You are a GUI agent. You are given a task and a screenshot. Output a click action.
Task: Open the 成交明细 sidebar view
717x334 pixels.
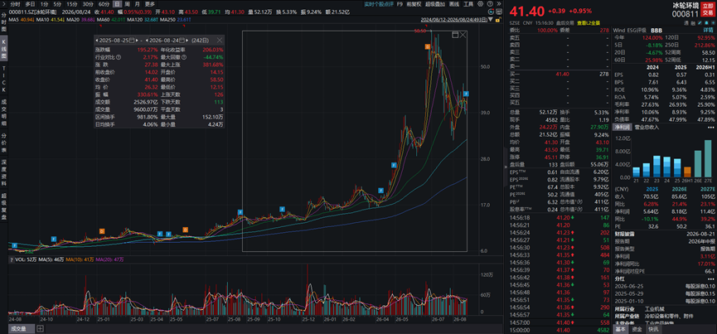(3, 111)
